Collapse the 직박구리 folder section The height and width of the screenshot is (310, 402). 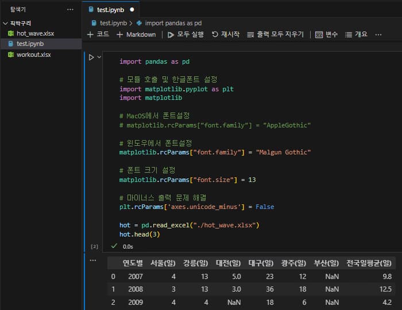click(5, 24)
